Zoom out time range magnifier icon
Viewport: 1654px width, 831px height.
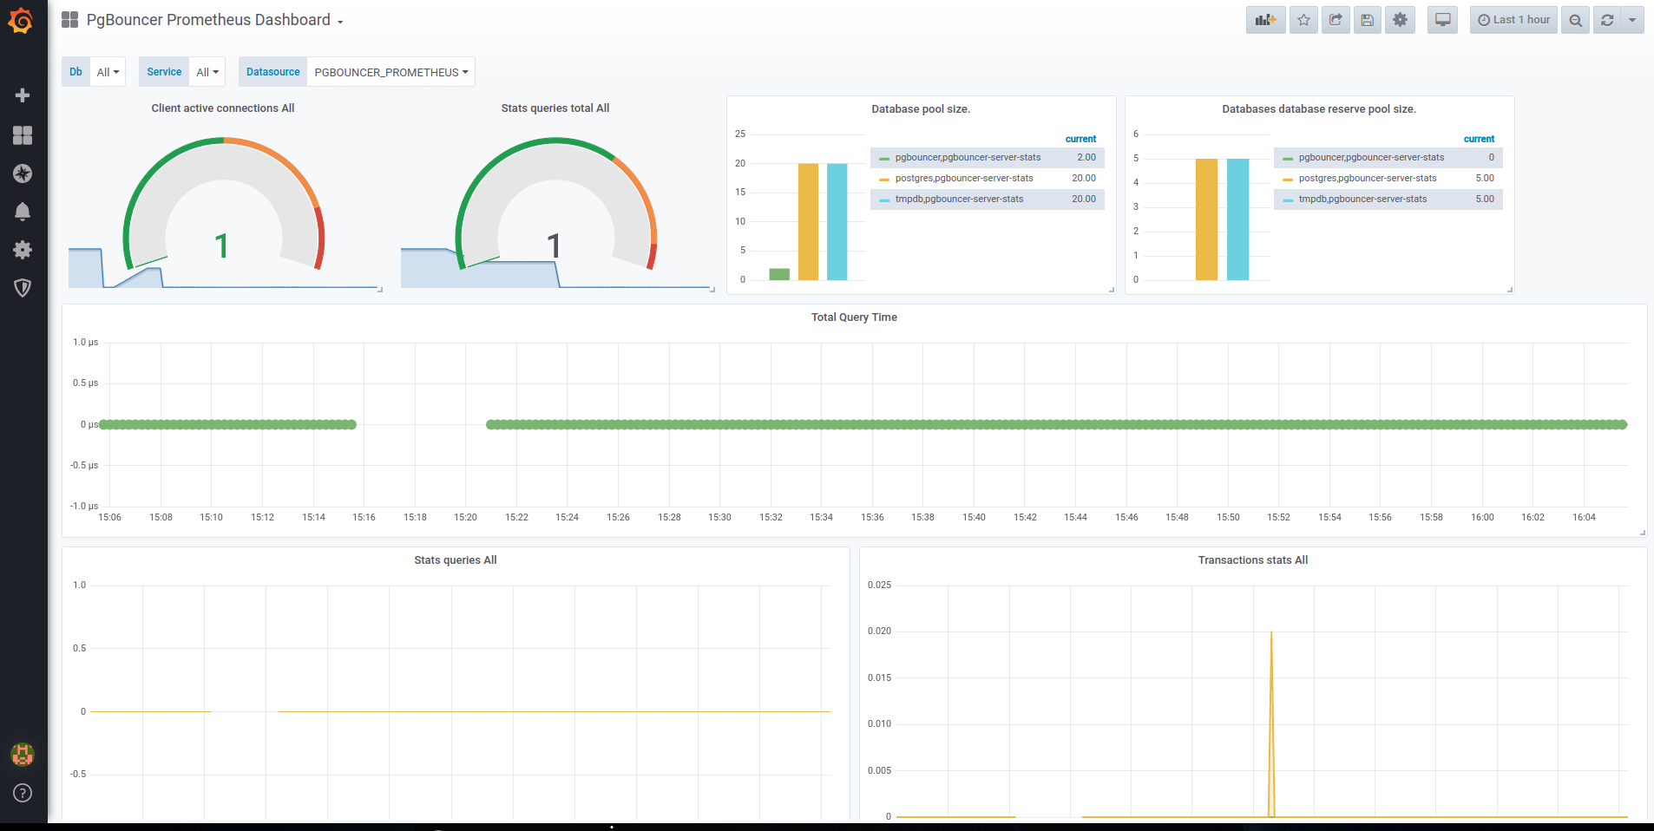1575,20
